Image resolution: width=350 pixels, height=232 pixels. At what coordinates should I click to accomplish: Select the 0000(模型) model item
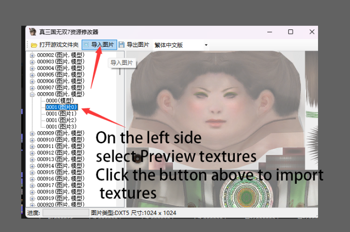click(x=59, y=101)
